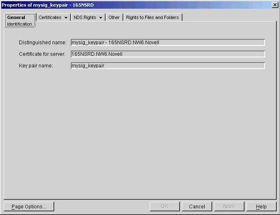Click the Certificate for server field
Screen dimensions: 280x215
point(168,54)
